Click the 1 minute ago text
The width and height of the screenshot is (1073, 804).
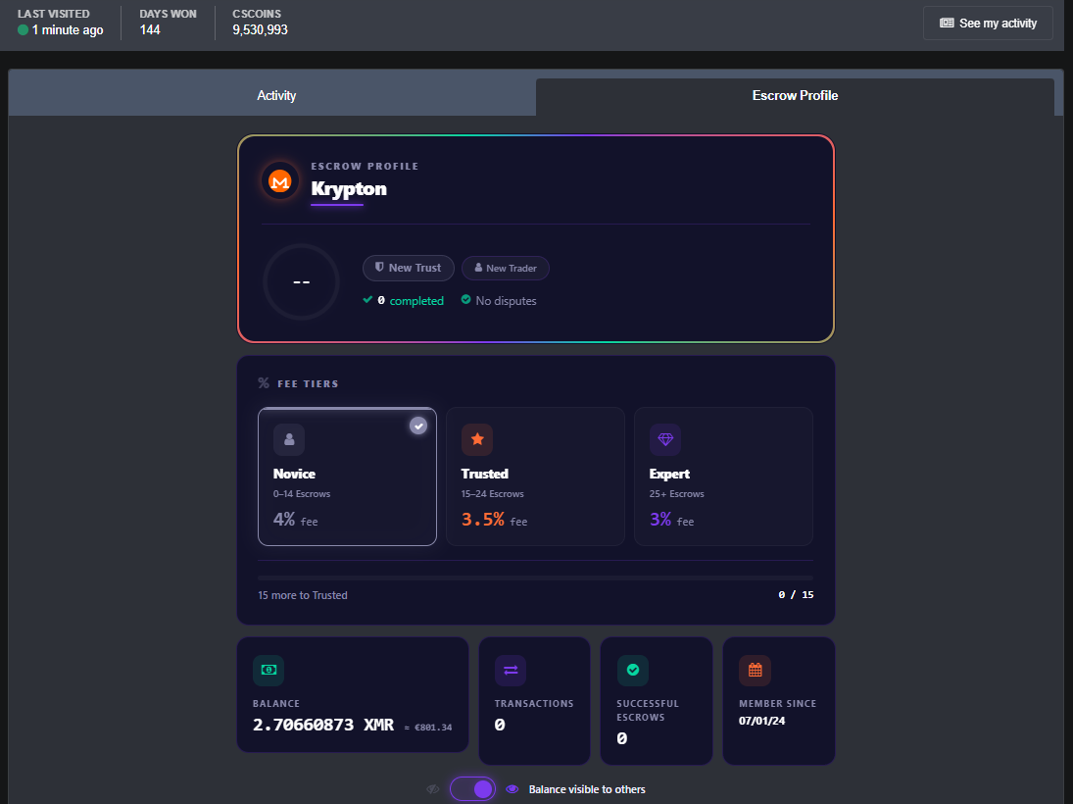tap(68, 30)
